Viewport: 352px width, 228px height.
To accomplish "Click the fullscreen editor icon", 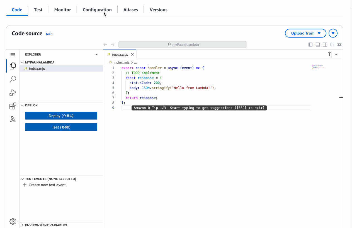I will click(x=339, y=44).
